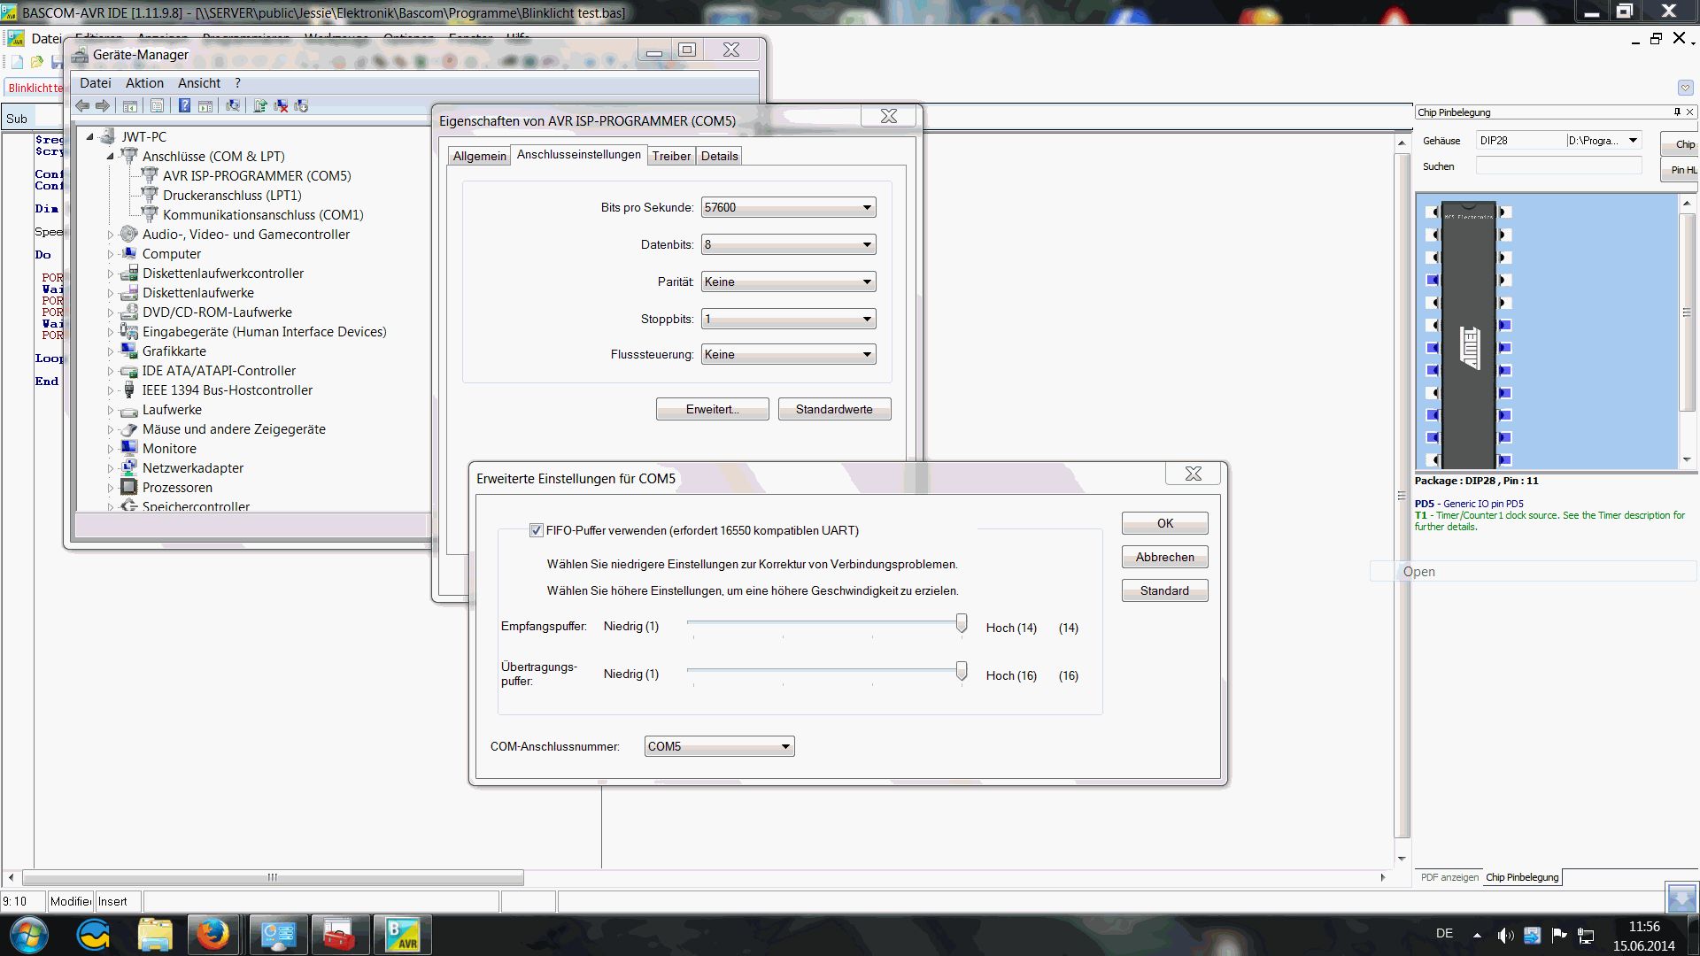Screen dimensions: 1700x956
Task: Click the volume speaker tray icon
Action: coord(1504,936)
